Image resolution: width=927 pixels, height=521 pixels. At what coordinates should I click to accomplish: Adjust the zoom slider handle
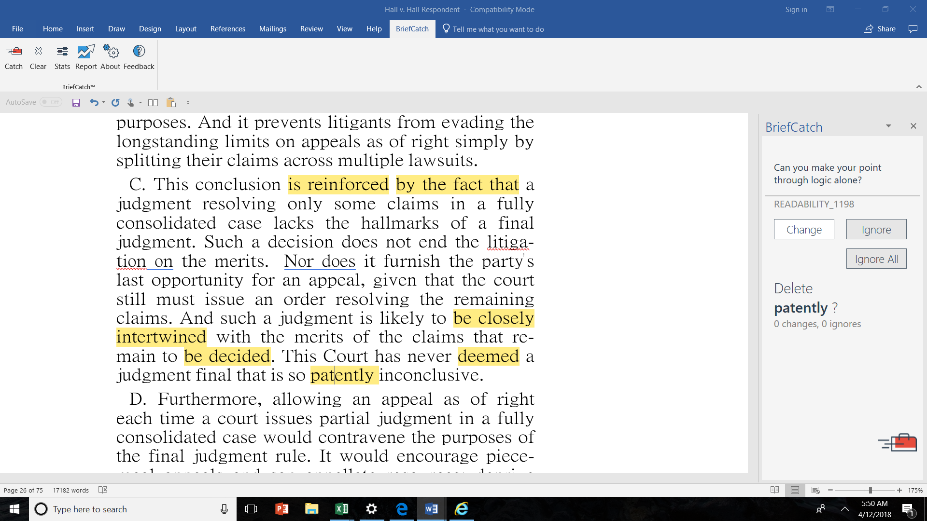870,490
